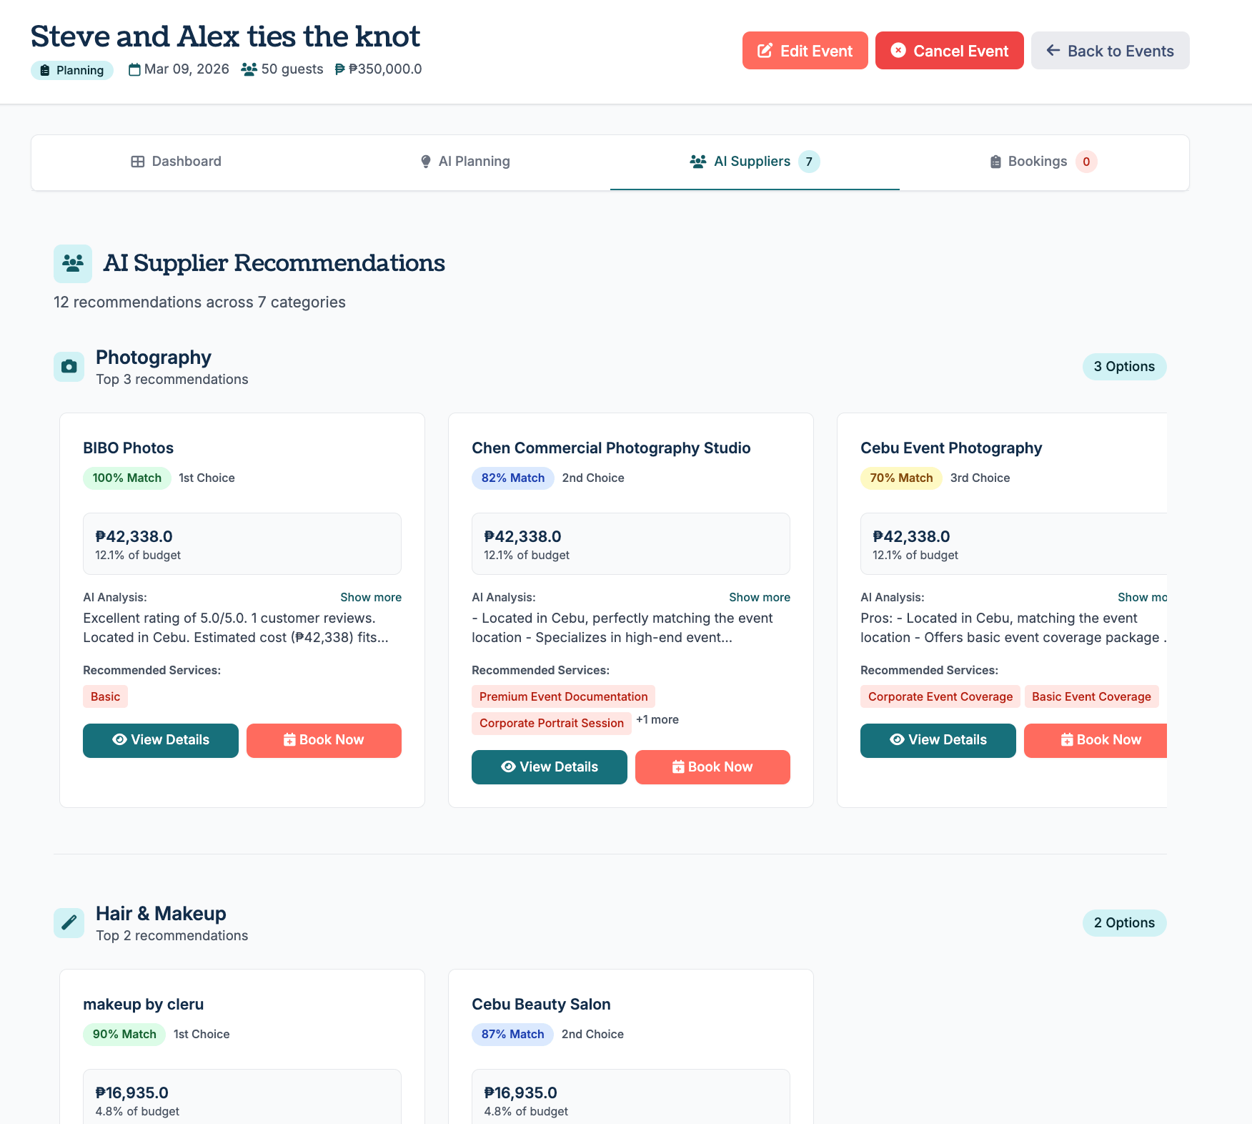This screenshot has height=1124, width=1252.
Task: Click the grid icon on the Dashboard tab
Action: pyautogui.click(x=137, y=161)
